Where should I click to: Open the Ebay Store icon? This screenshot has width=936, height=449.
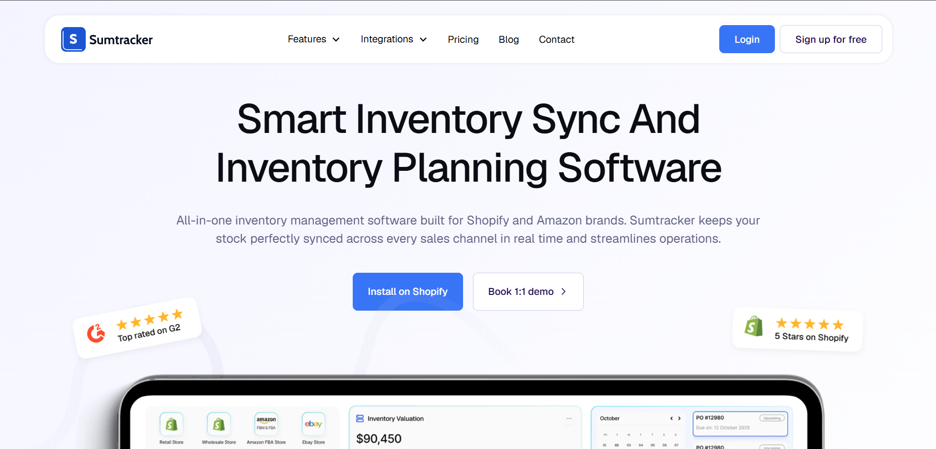coord(313,424)
